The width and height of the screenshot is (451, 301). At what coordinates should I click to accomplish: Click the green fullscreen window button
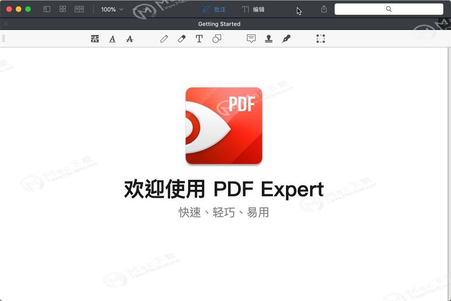point(28,9)
